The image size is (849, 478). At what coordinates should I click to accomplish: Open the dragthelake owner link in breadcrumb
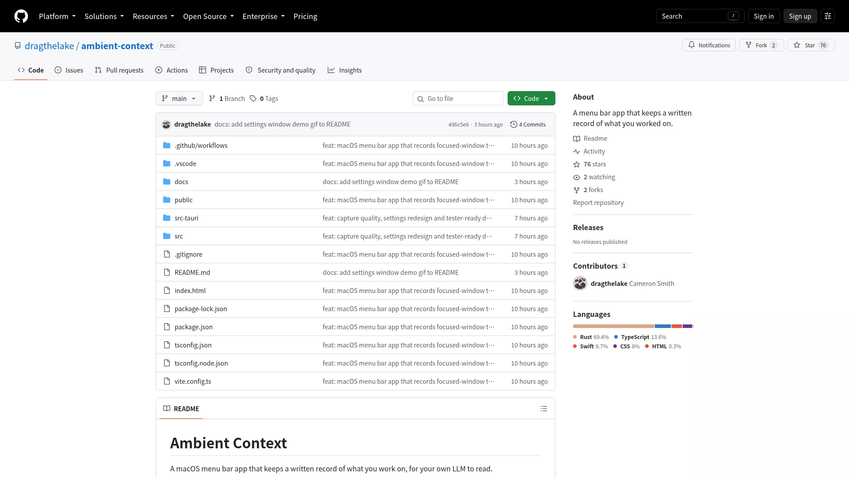[50, 46]
